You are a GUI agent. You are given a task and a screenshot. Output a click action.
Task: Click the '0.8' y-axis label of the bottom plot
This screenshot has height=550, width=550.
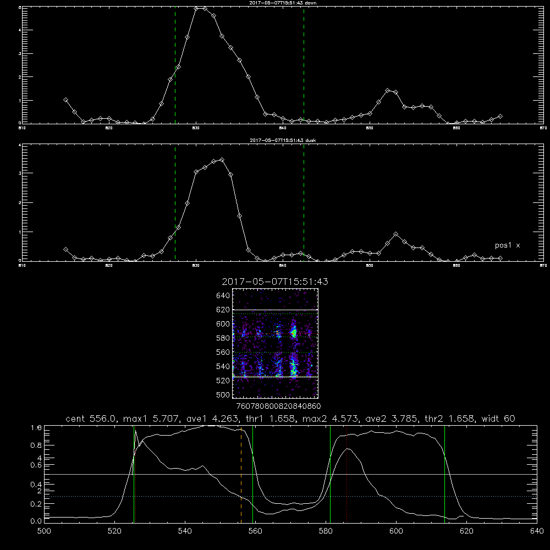tap(36, 446)
